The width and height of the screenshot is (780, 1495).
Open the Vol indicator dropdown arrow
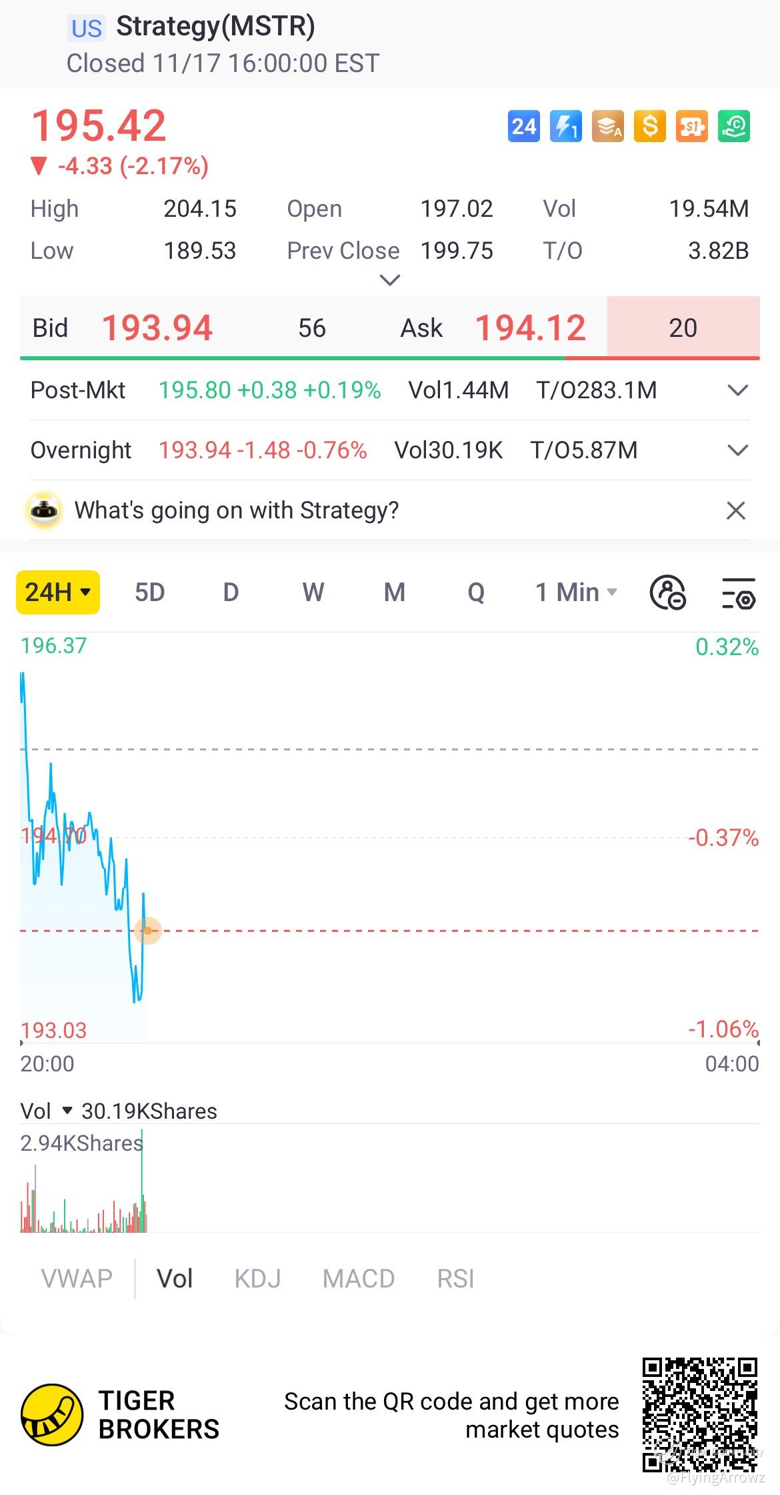(67, 1111)
